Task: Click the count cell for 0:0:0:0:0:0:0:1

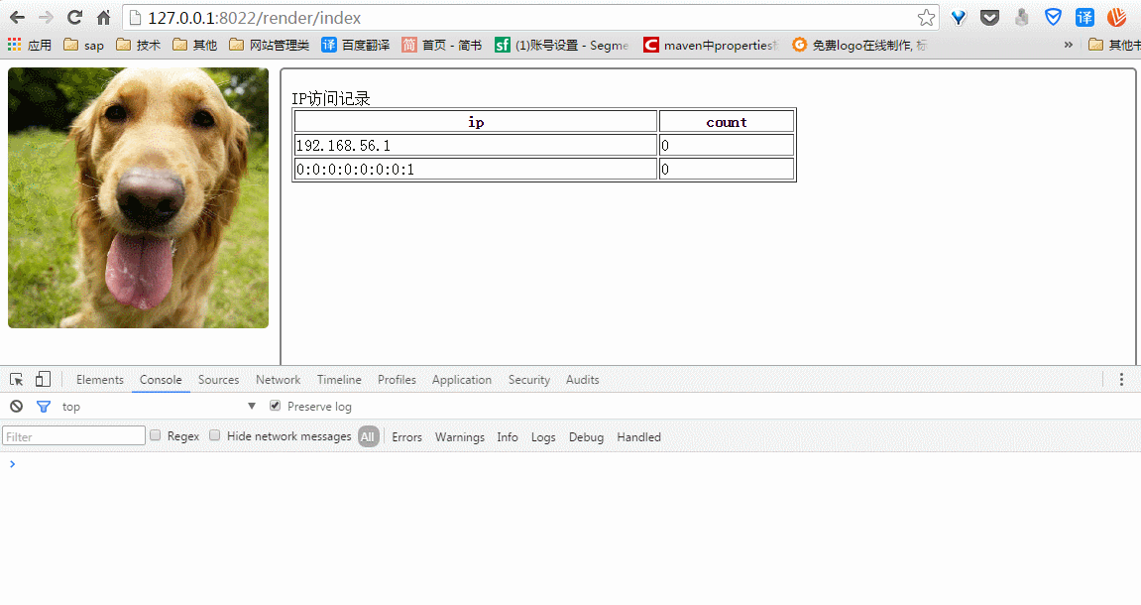Action: coord(727,169)
